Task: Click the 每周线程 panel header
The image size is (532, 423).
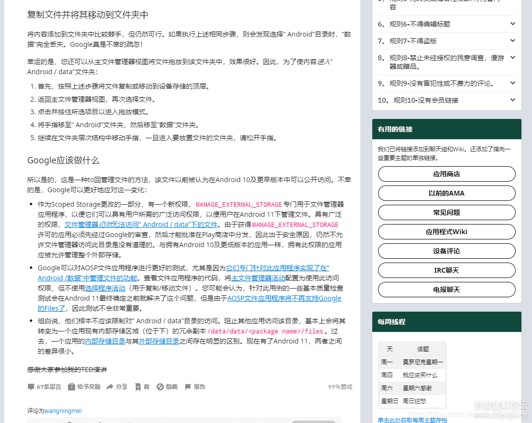Action: tap(446, 322)
